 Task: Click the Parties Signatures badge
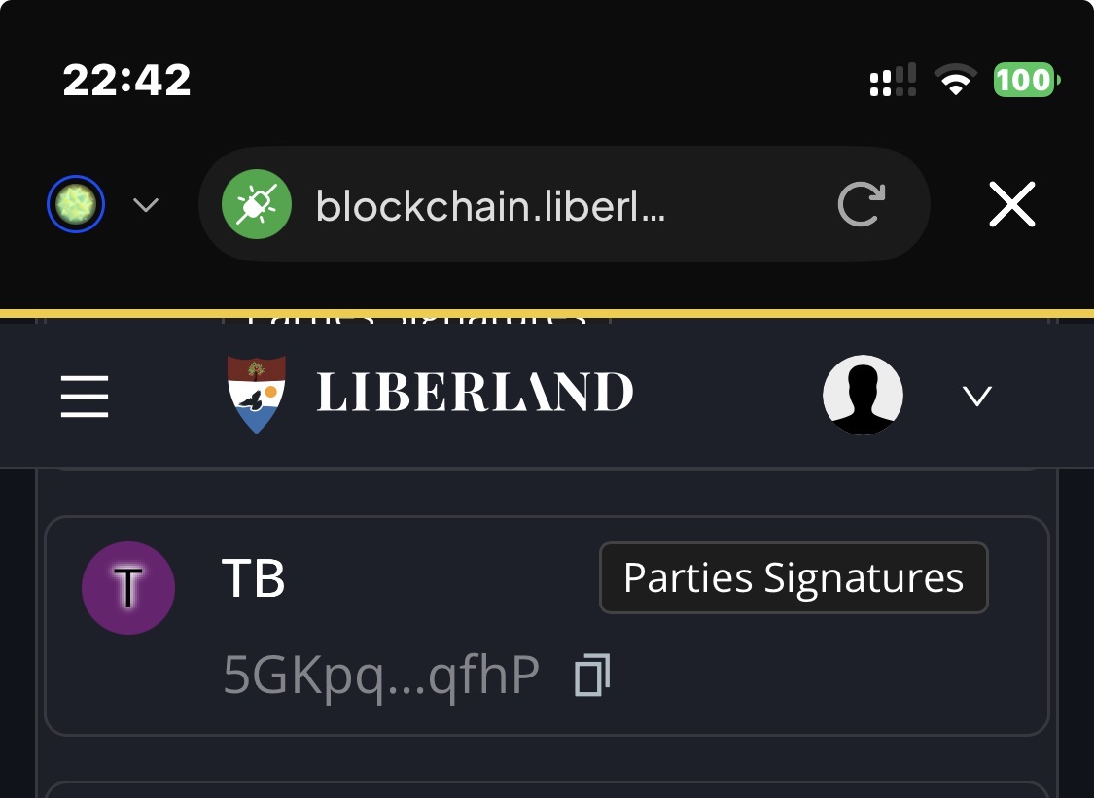794,578
